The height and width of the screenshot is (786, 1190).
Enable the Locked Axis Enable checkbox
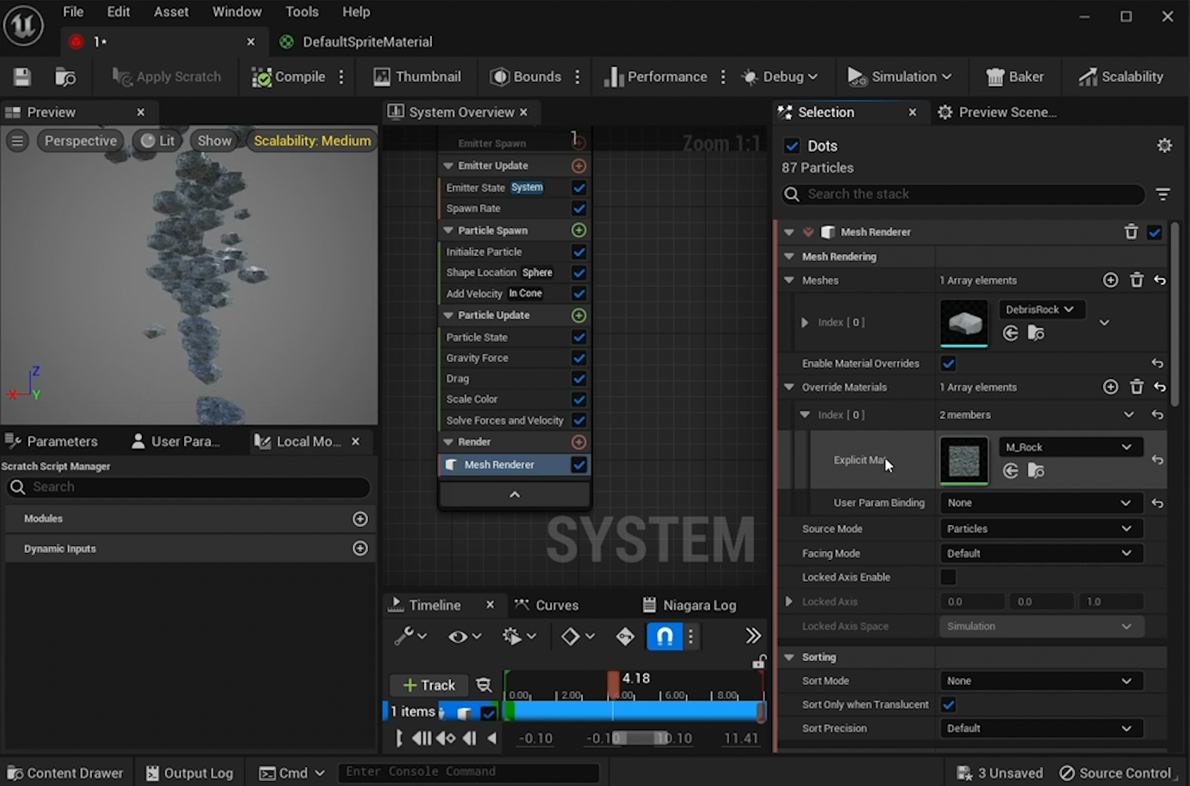pos(948,577)
